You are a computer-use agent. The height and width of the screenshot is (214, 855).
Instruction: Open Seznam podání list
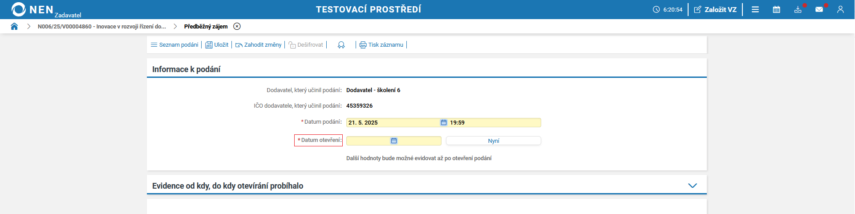174,45
